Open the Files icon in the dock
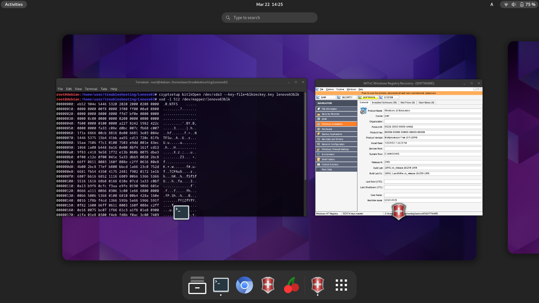The height and width of the screenshot is (303, 539). click(197, 285)
